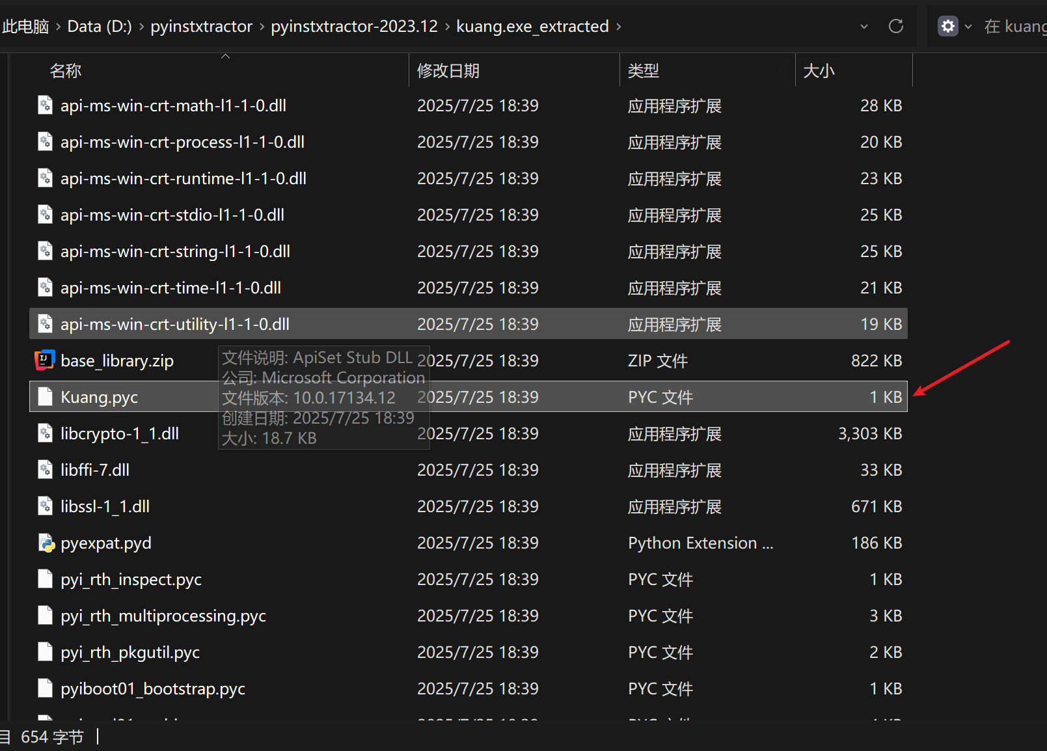Viewport: 1047px width, 751px height.
Task: Expand the search options chevron beside gear
Action: (x=968, y=27)
